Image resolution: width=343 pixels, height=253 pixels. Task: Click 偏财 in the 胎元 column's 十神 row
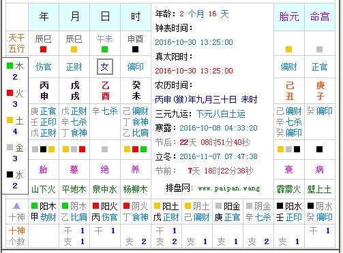(x=288, y=67)
